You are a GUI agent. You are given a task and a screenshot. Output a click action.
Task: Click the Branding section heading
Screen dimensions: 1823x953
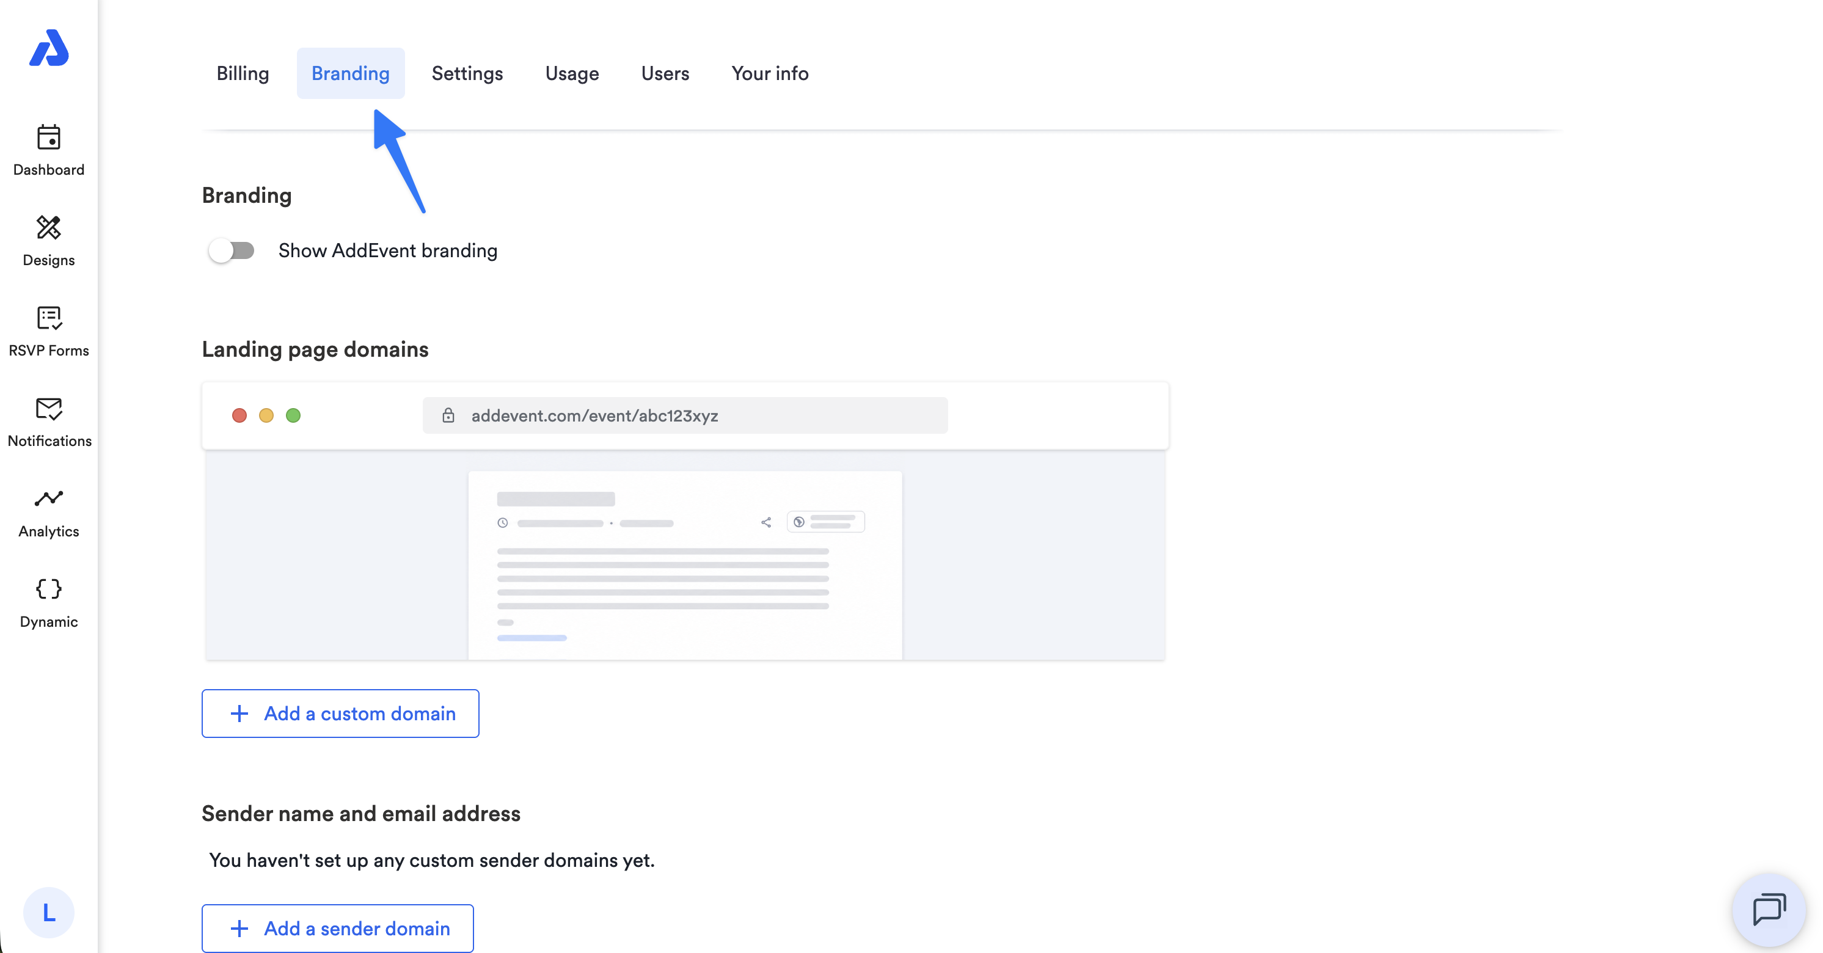click(246, 195)
